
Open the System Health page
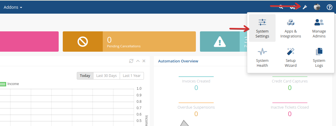262,57
